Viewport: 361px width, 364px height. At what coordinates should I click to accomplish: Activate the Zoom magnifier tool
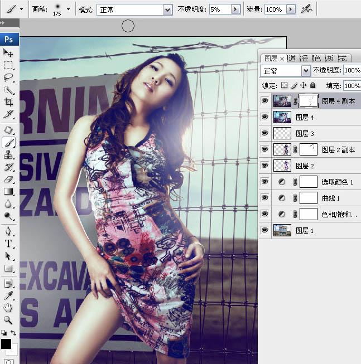pyautogui.click(x=8, y=319)
